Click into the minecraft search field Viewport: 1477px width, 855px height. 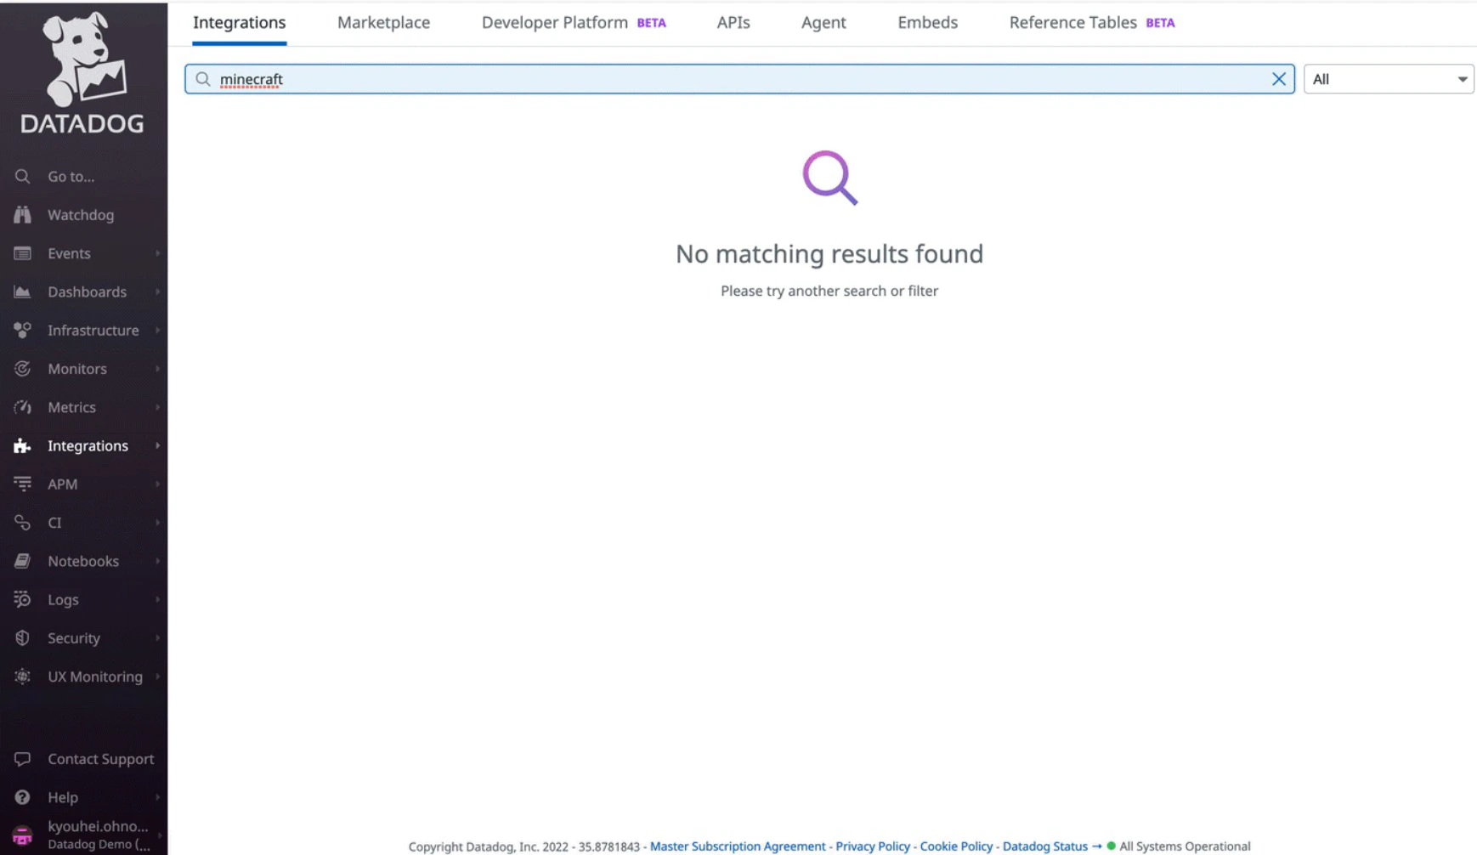739,79
